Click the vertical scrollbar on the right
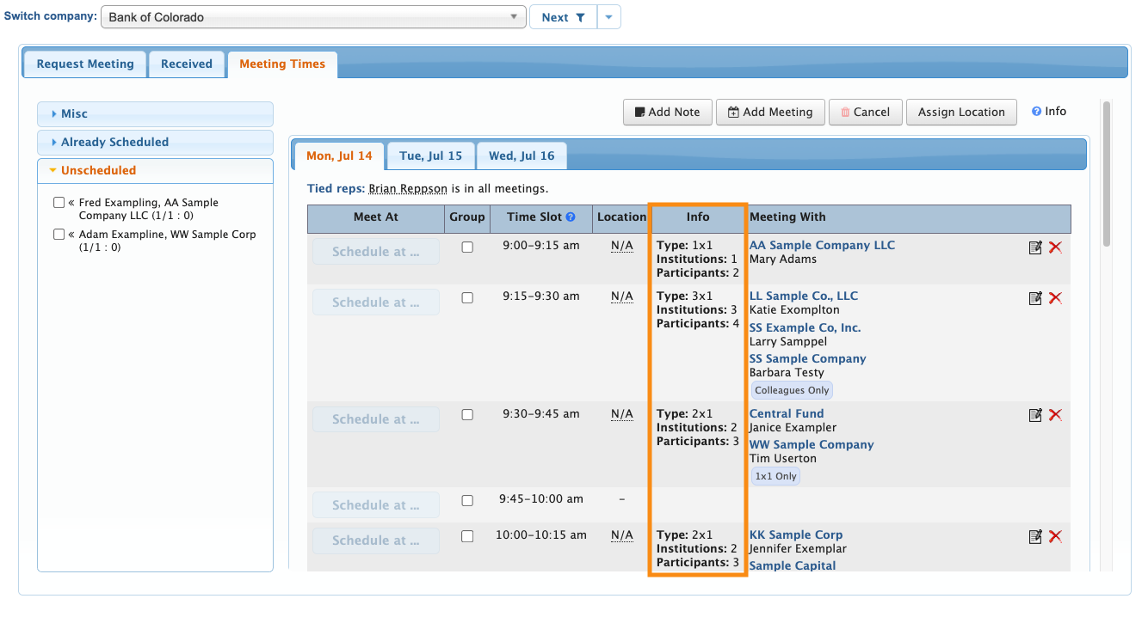 pos(1107,172)
